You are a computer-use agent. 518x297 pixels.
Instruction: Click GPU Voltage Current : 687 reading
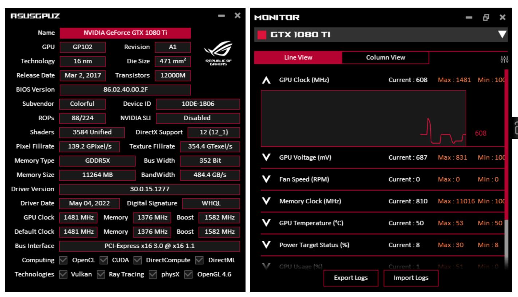click(x=408, y=157)
